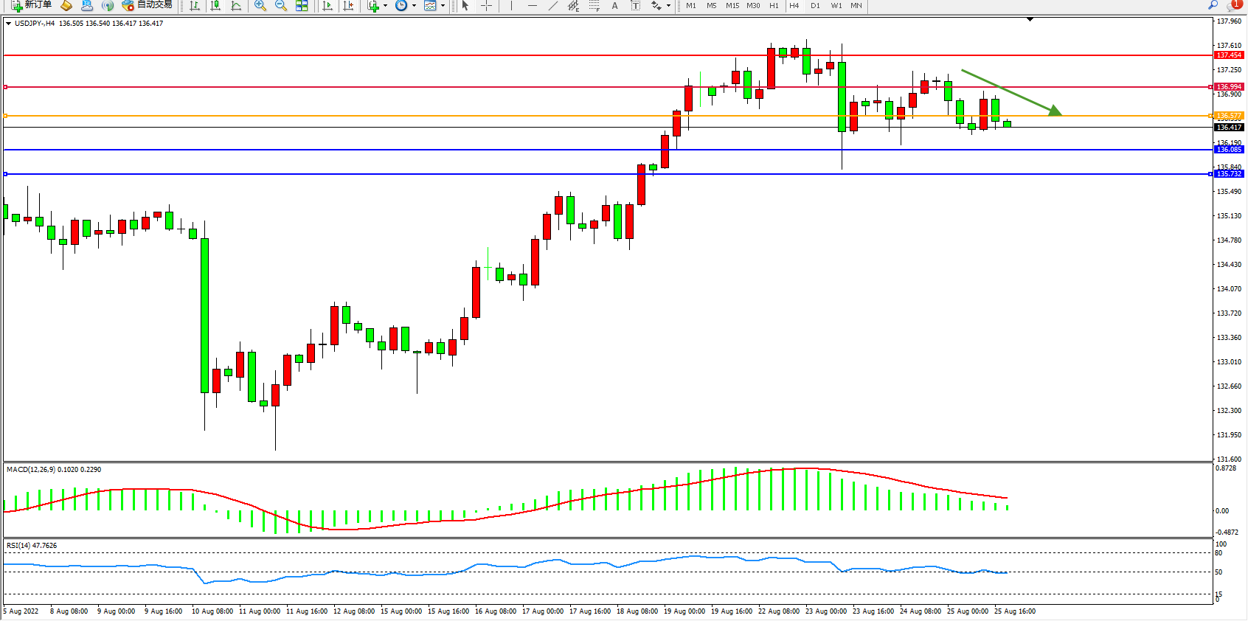Select the horizontal line drawing tool

pyautogui.click(x=533, y=6)
